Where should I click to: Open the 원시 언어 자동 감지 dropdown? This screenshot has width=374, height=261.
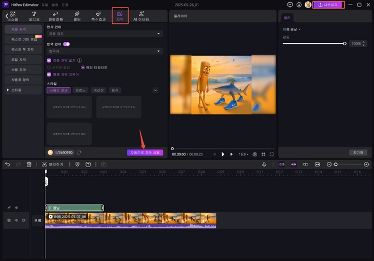104,34
